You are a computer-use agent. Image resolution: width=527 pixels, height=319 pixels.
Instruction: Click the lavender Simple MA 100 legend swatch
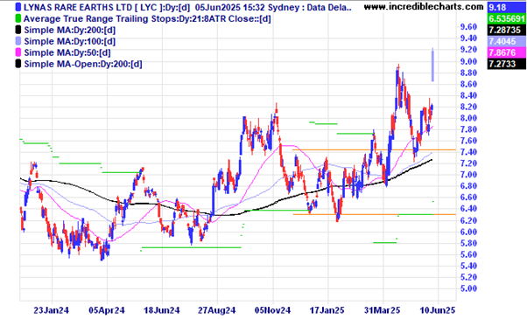[18, 41]
